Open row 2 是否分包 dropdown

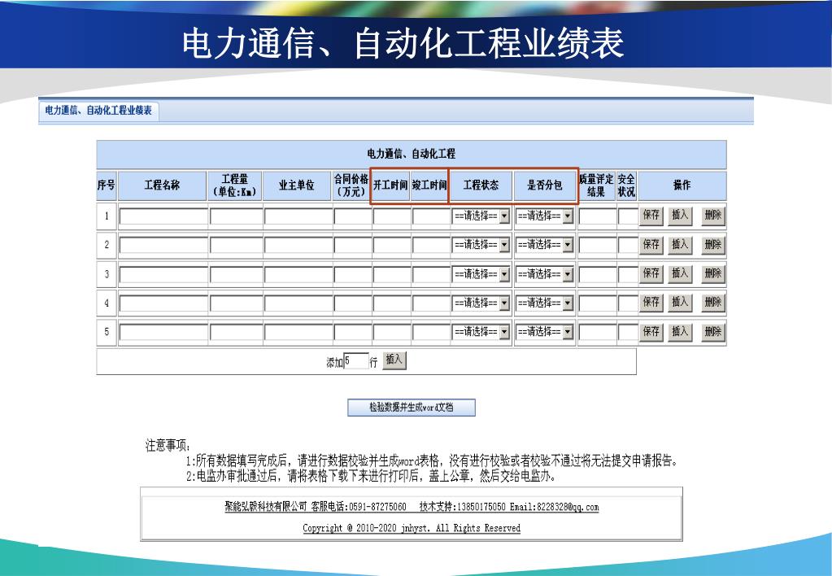[x=545, y=245]
